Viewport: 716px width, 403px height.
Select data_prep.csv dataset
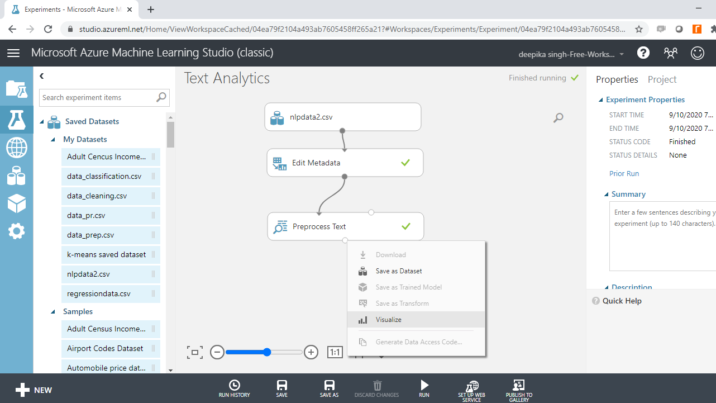pos(111,235)
